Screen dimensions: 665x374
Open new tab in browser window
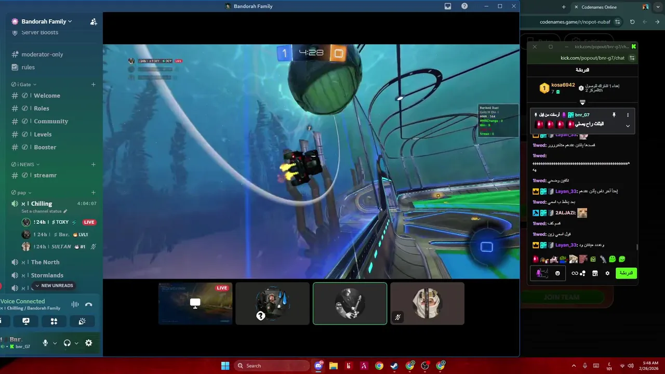point(564,7)
